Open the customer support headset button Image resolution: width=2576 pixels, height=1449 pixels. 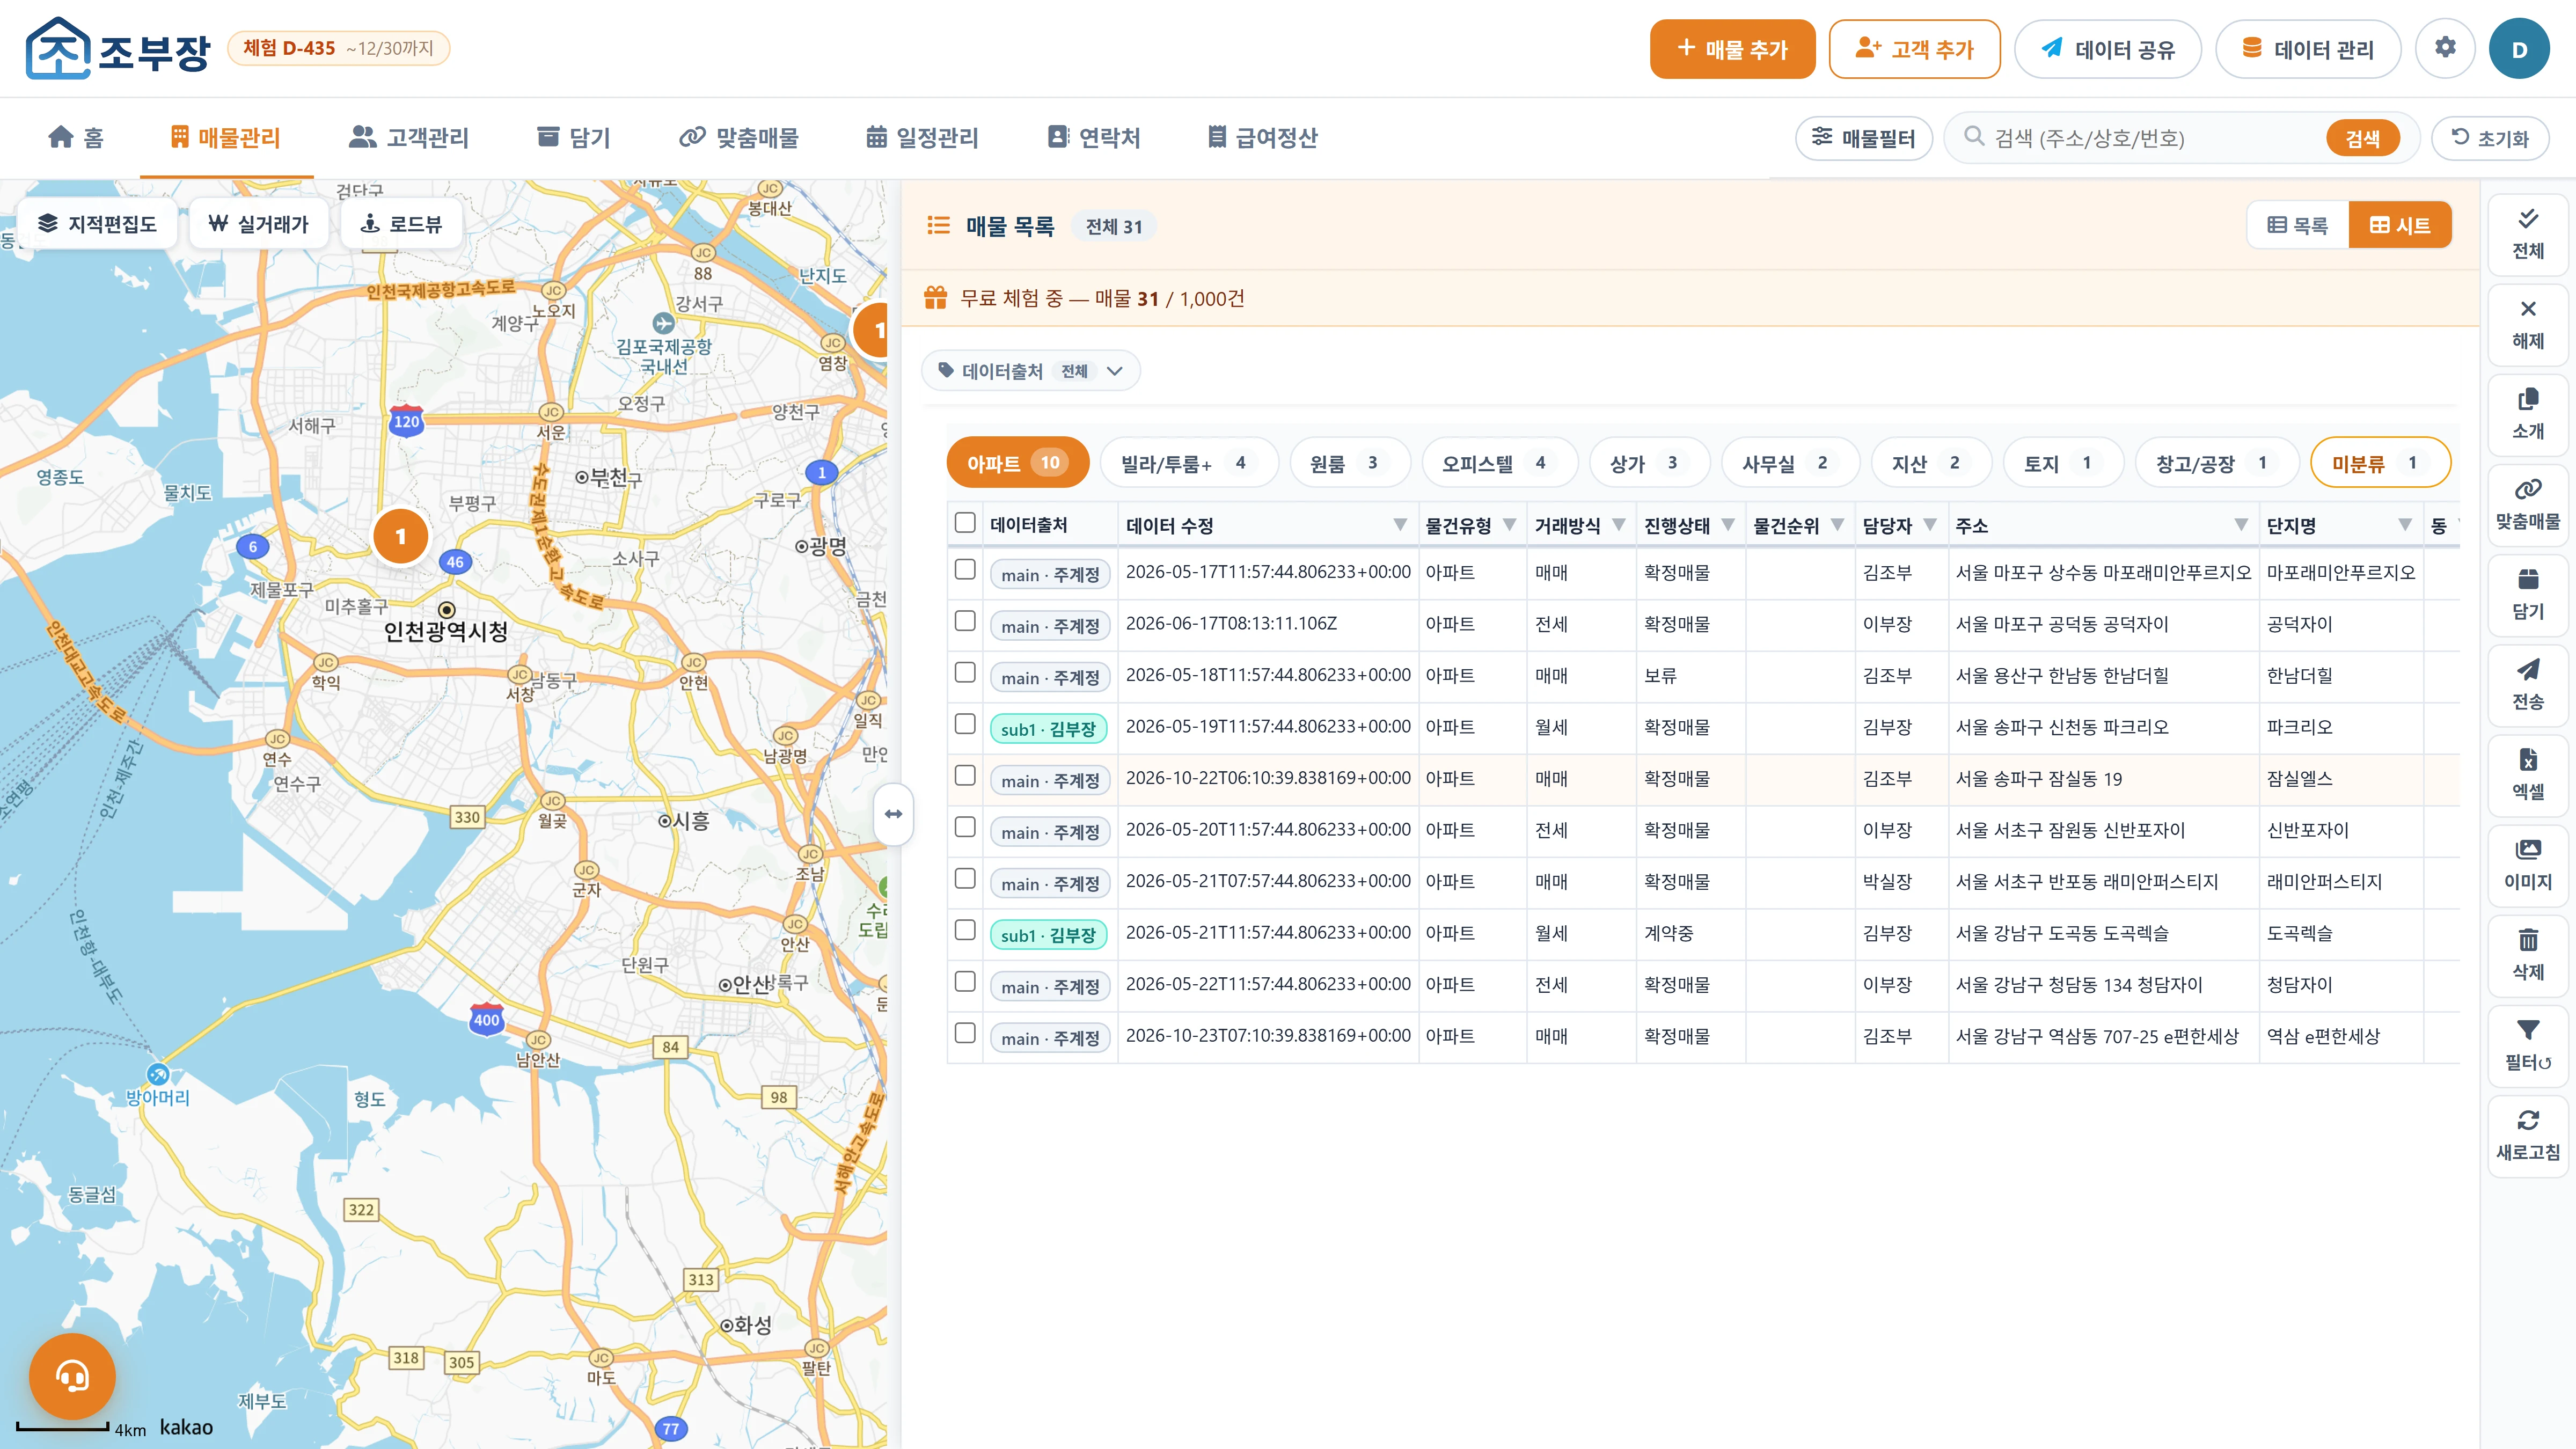(x=72, y=1377)
